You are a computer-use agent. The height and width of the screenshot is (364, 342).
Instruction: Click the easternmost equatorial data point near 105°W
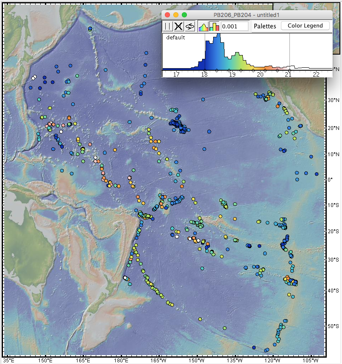click(x=317, y=174)
